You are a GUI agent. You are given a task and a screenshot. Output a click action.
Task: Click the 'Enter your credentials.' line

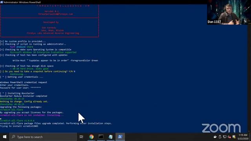pyautogui.click(x=15, y=85)
